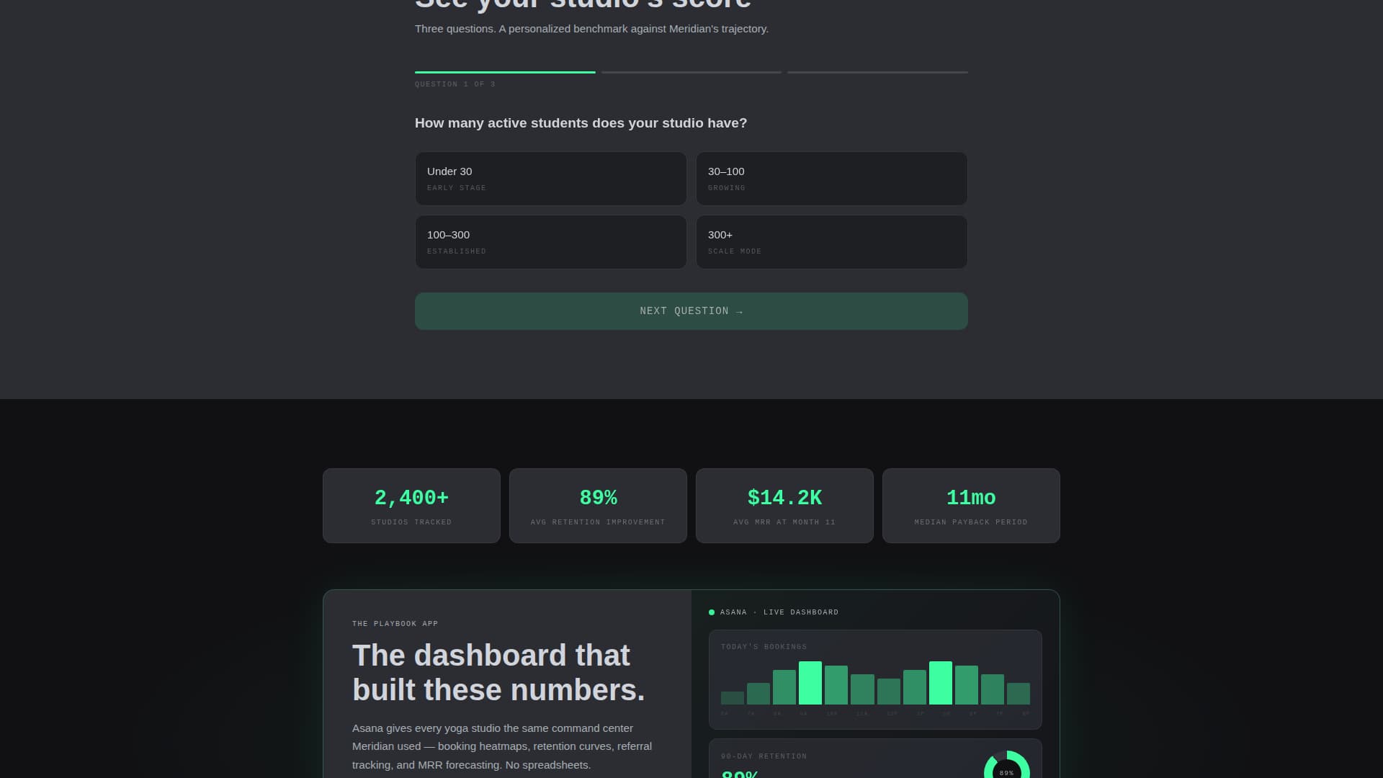
Task: Click the "Today's Bookings" chart title
Action: [x=764, y=647]
